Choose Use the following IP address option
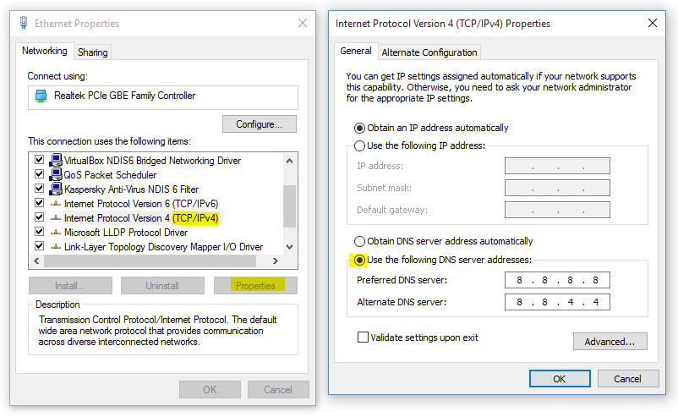 [360, 145]
